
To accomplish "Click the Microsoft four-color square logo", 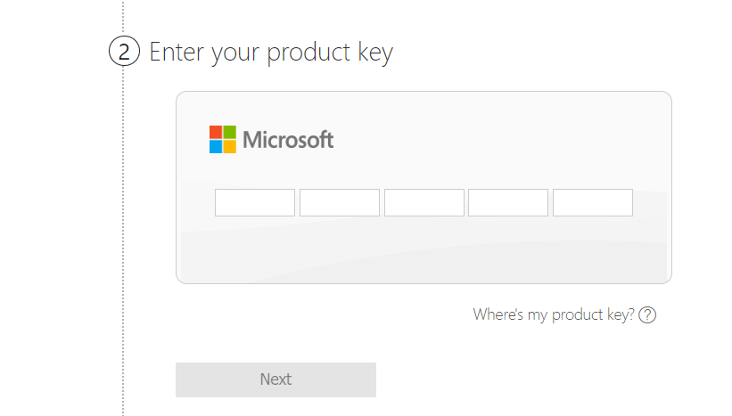I will (x=223, y=139).
